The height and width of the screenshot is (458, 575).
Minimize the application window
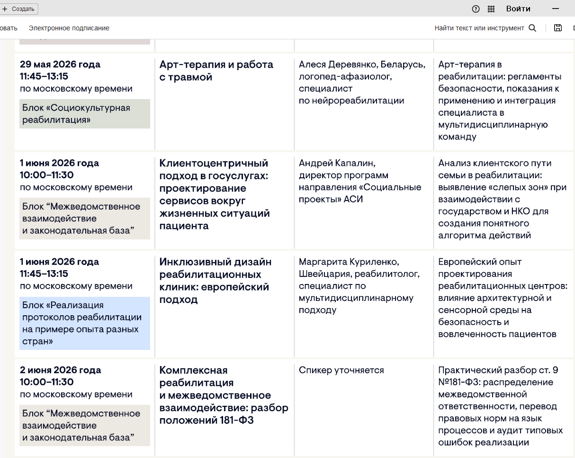[x=556, y=9]
